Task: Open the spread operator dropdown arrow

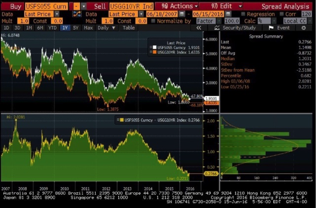Action: click(x=84, y=7)
